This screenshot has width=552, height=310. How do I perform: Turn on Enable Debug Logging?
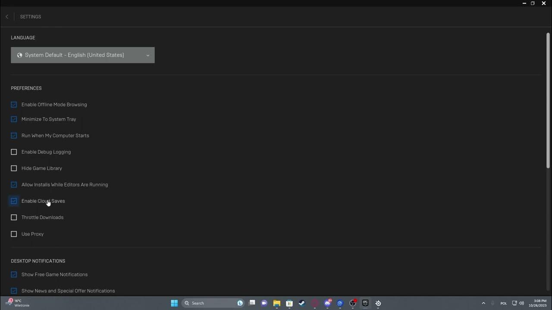pyautogui.click(x=14, y=152)
